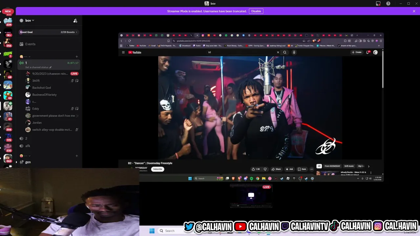The width and height of the screenshot is (420, 236).
Task: Click Eddy's muted microphone icon
Action: (73, 109)
